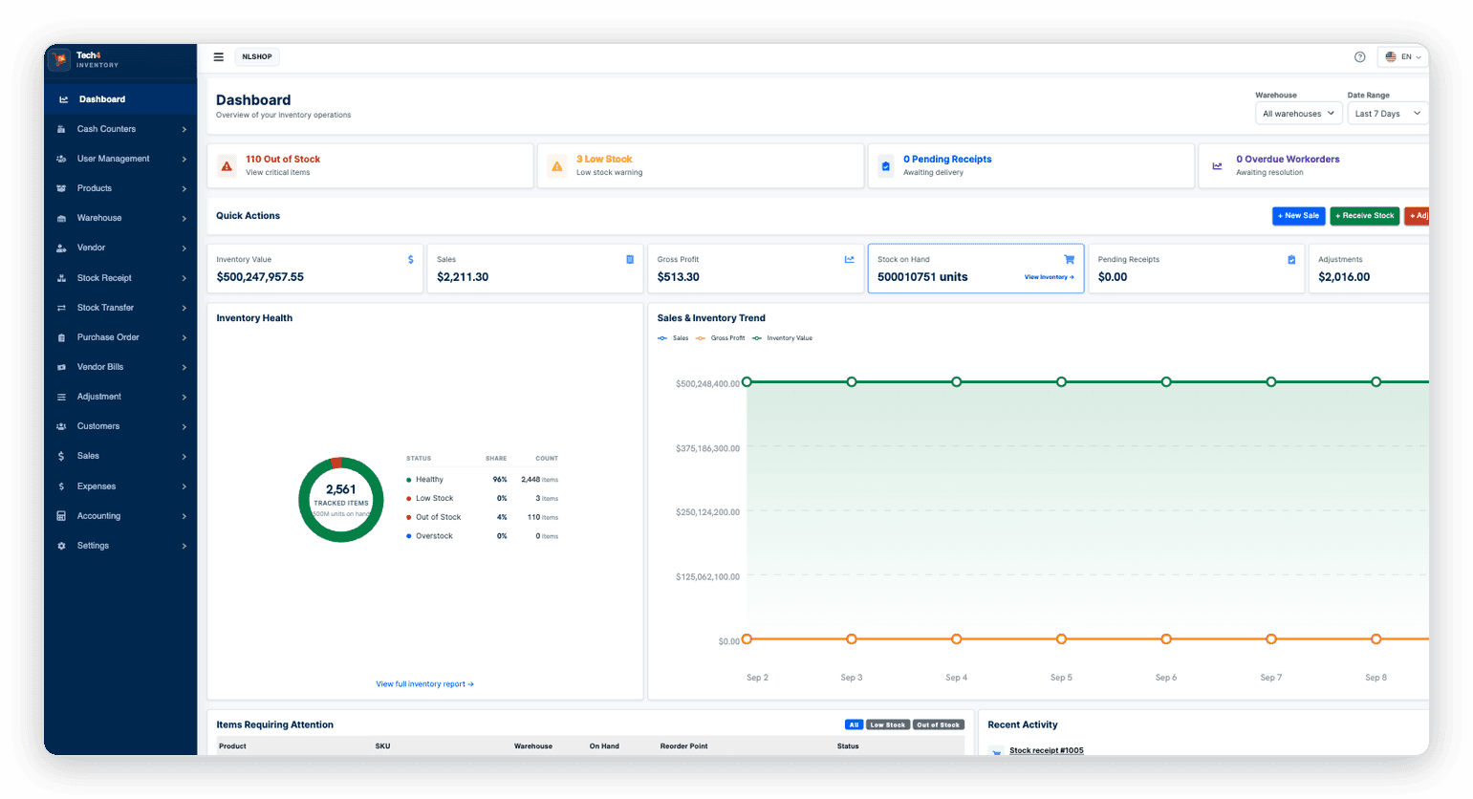
Task: Click the Warehouse sidebar icon
Action: click(61, 218)
